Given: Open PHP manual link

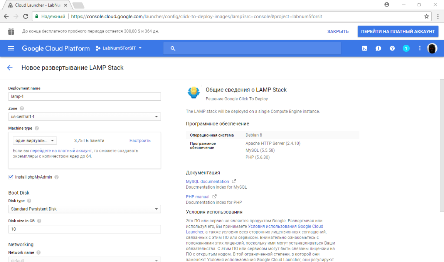Looking at the screenshot, I should pos(198,197).
